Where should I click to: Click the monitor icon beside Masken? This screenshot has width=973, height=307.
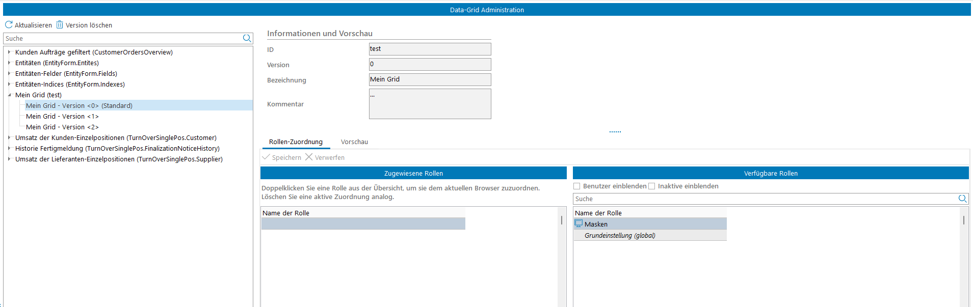578,224
